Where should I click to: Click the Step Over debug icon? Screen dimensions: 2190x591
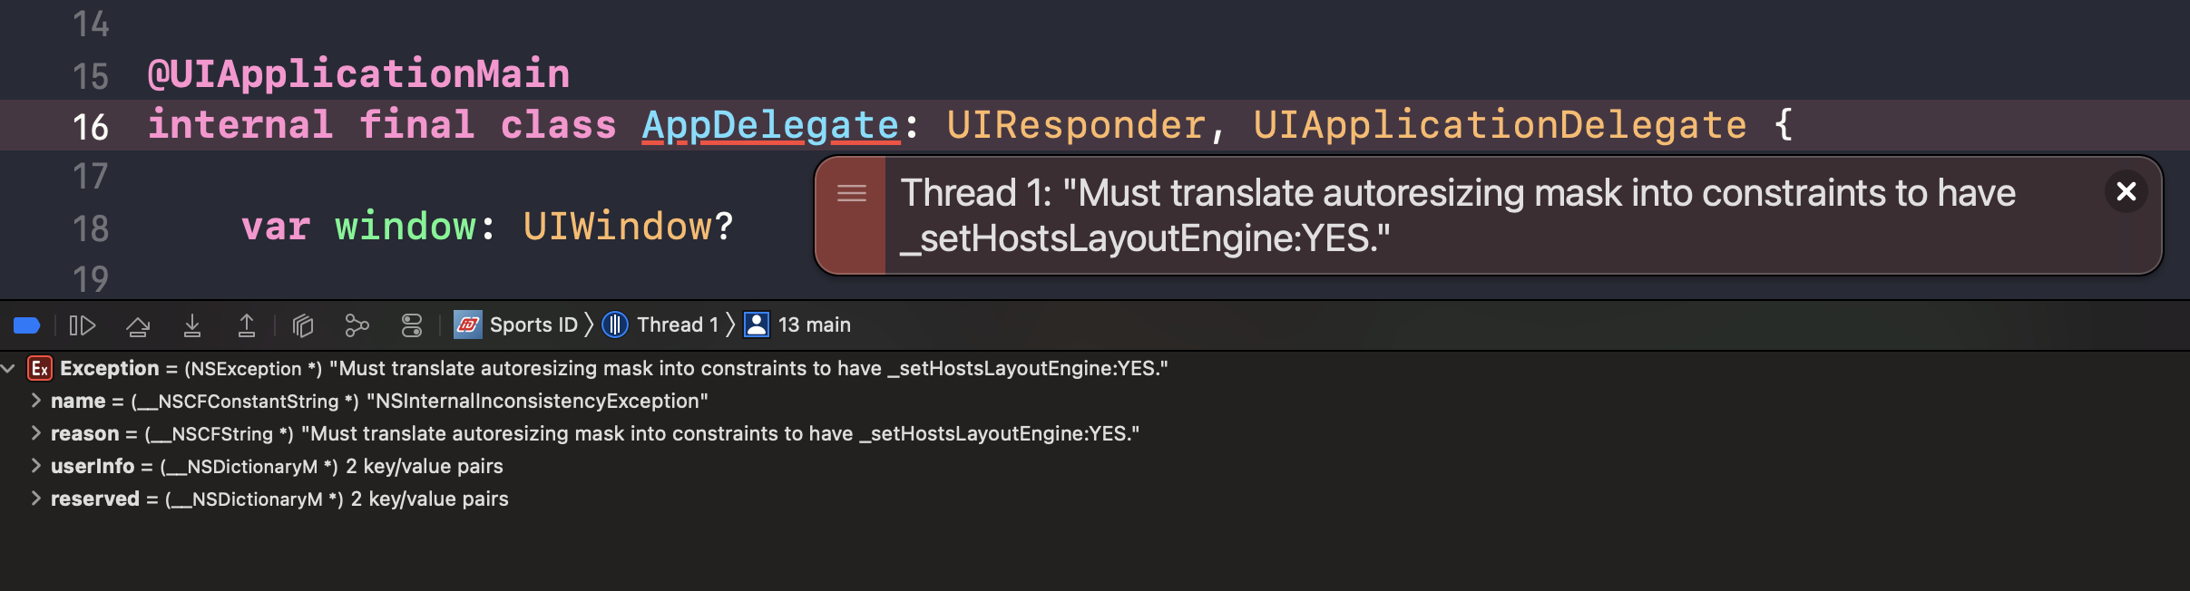pos(138,325)
